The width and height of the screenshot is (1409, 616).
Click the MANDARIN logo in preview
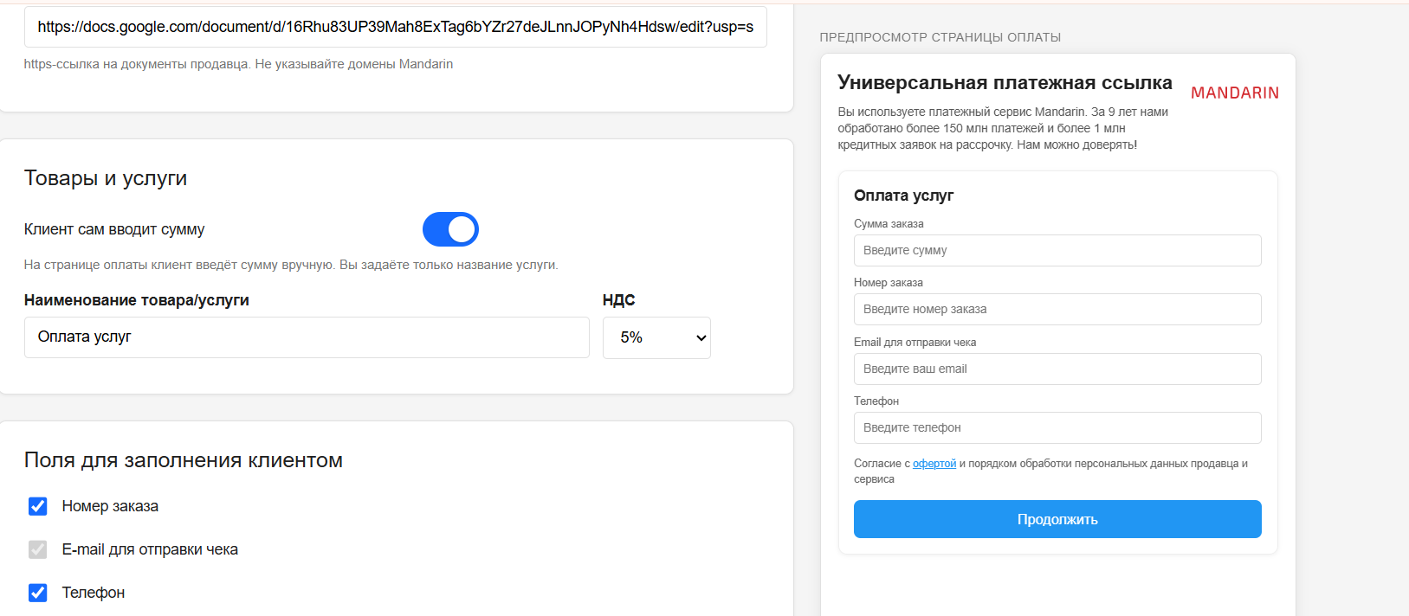1234,93
